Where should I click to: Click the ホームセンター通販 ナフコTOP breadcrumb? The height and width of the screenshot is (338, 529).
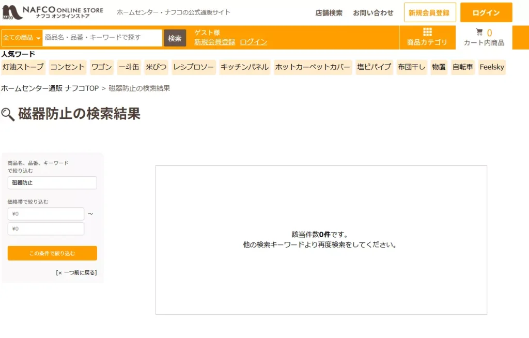(x=50, y=88)
